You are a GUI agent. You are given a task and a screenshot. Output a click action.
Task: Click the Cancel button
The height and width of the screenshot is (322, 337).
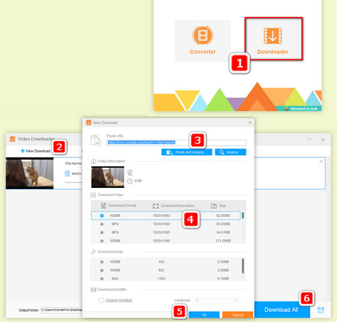pyautogui.click(x=238, y=315)
